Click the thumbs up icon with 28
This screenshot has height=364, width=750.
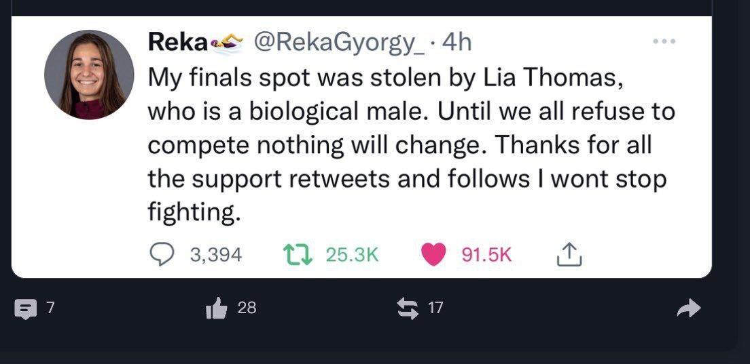coord(216,309)
